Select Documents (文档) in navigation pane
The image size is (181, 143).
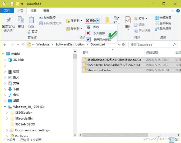16,83
